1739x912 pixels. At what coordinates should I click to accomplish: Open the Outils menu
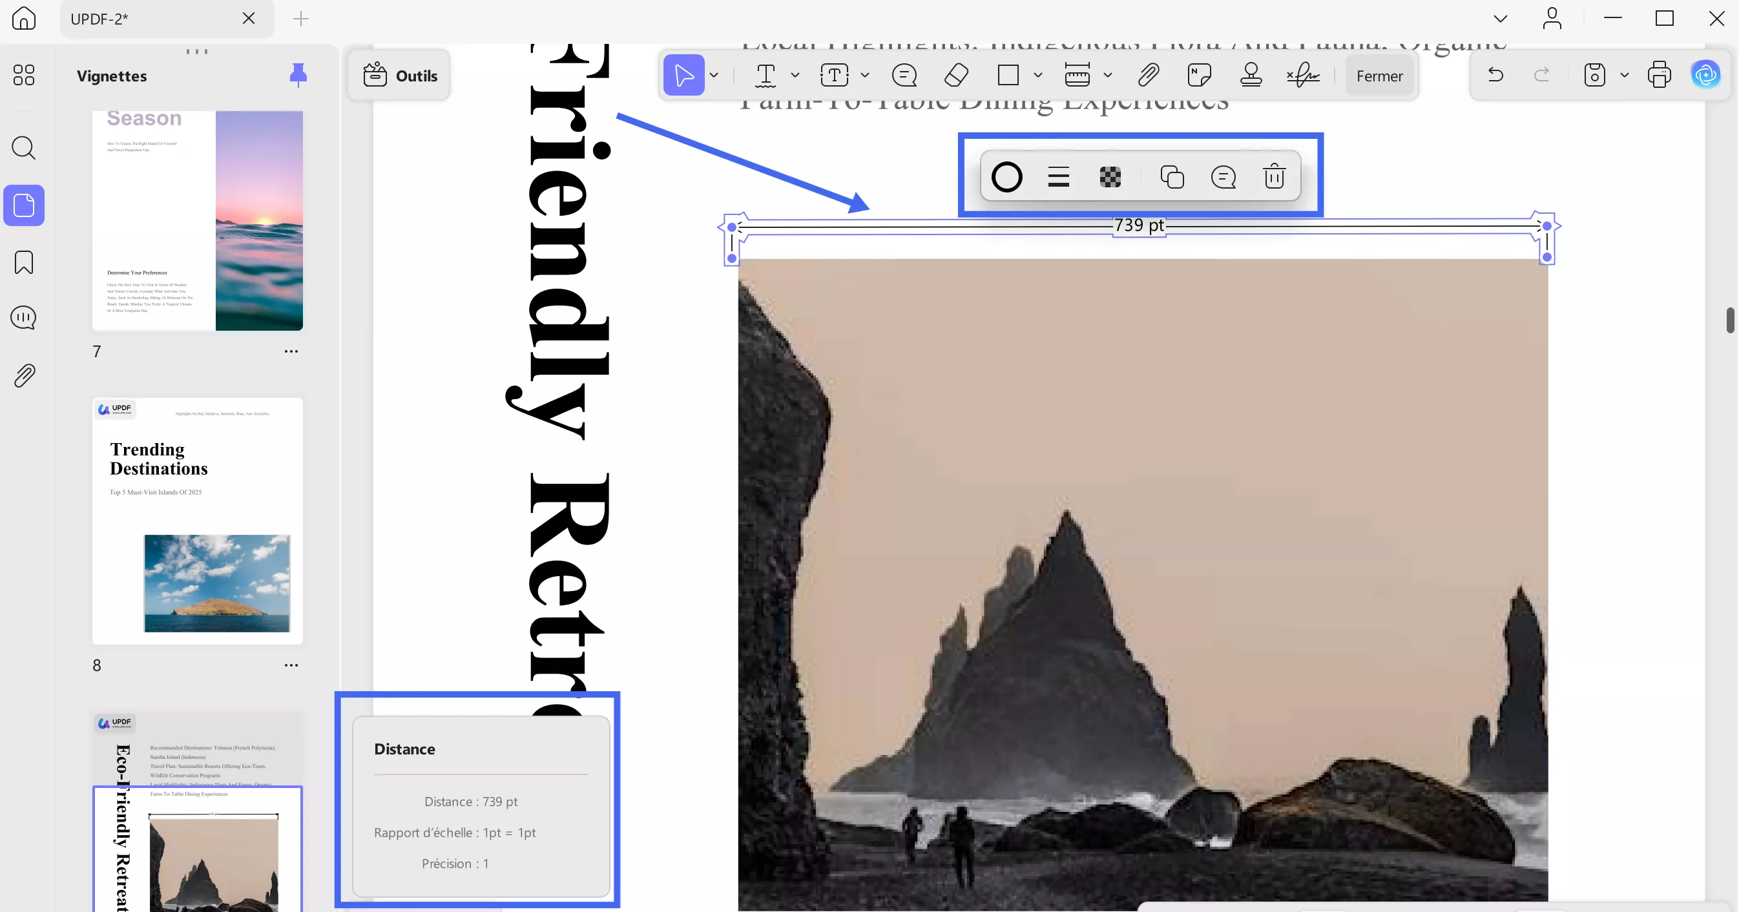point(400,75)
